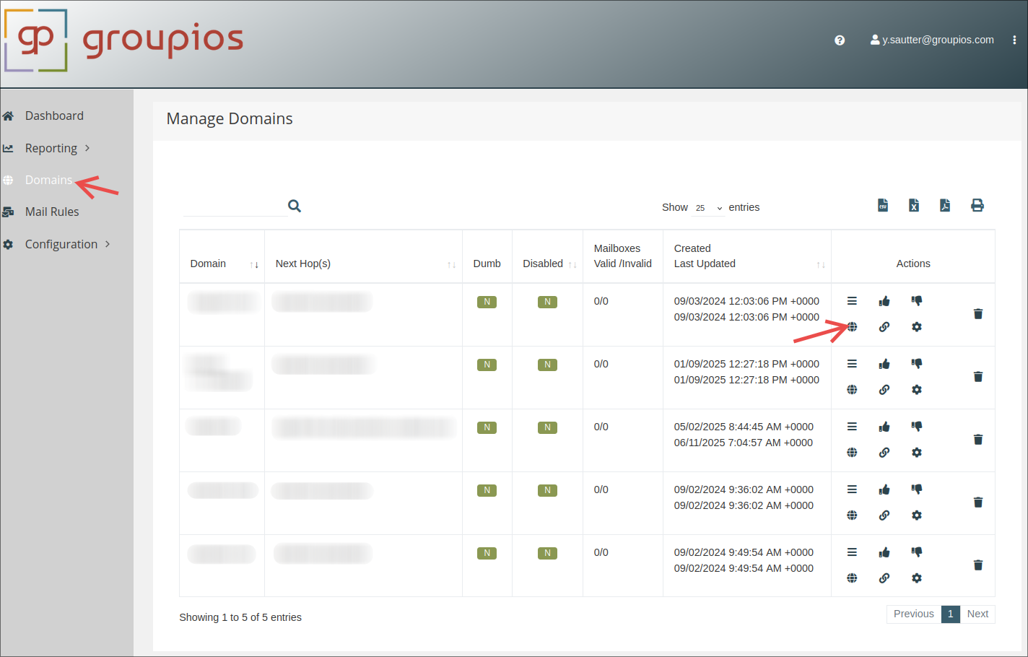Screen dimensions: 1028x657
Task: Click thumbs-up icon in second domain row
Action: tap(884, 364)
